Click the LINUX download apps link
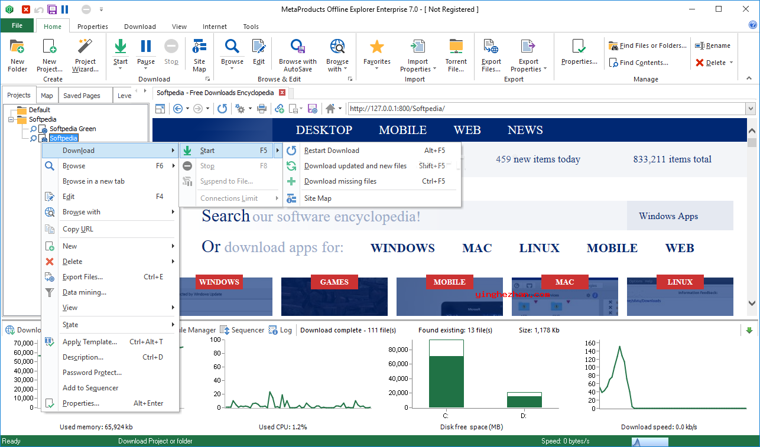Viewport: 760px width, 447px height. pos(539,248)
